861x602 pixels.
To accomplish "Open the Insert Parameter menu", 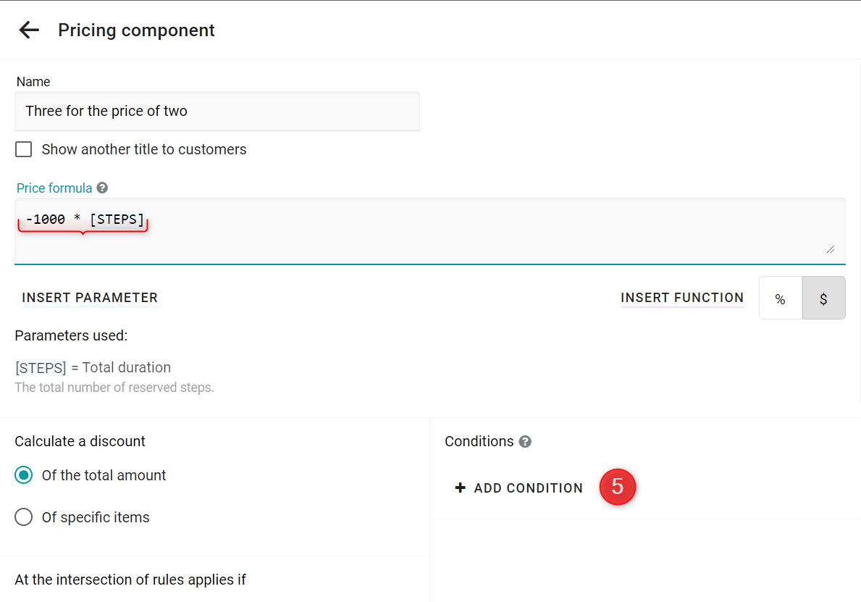I will click(x=90, y=298).
